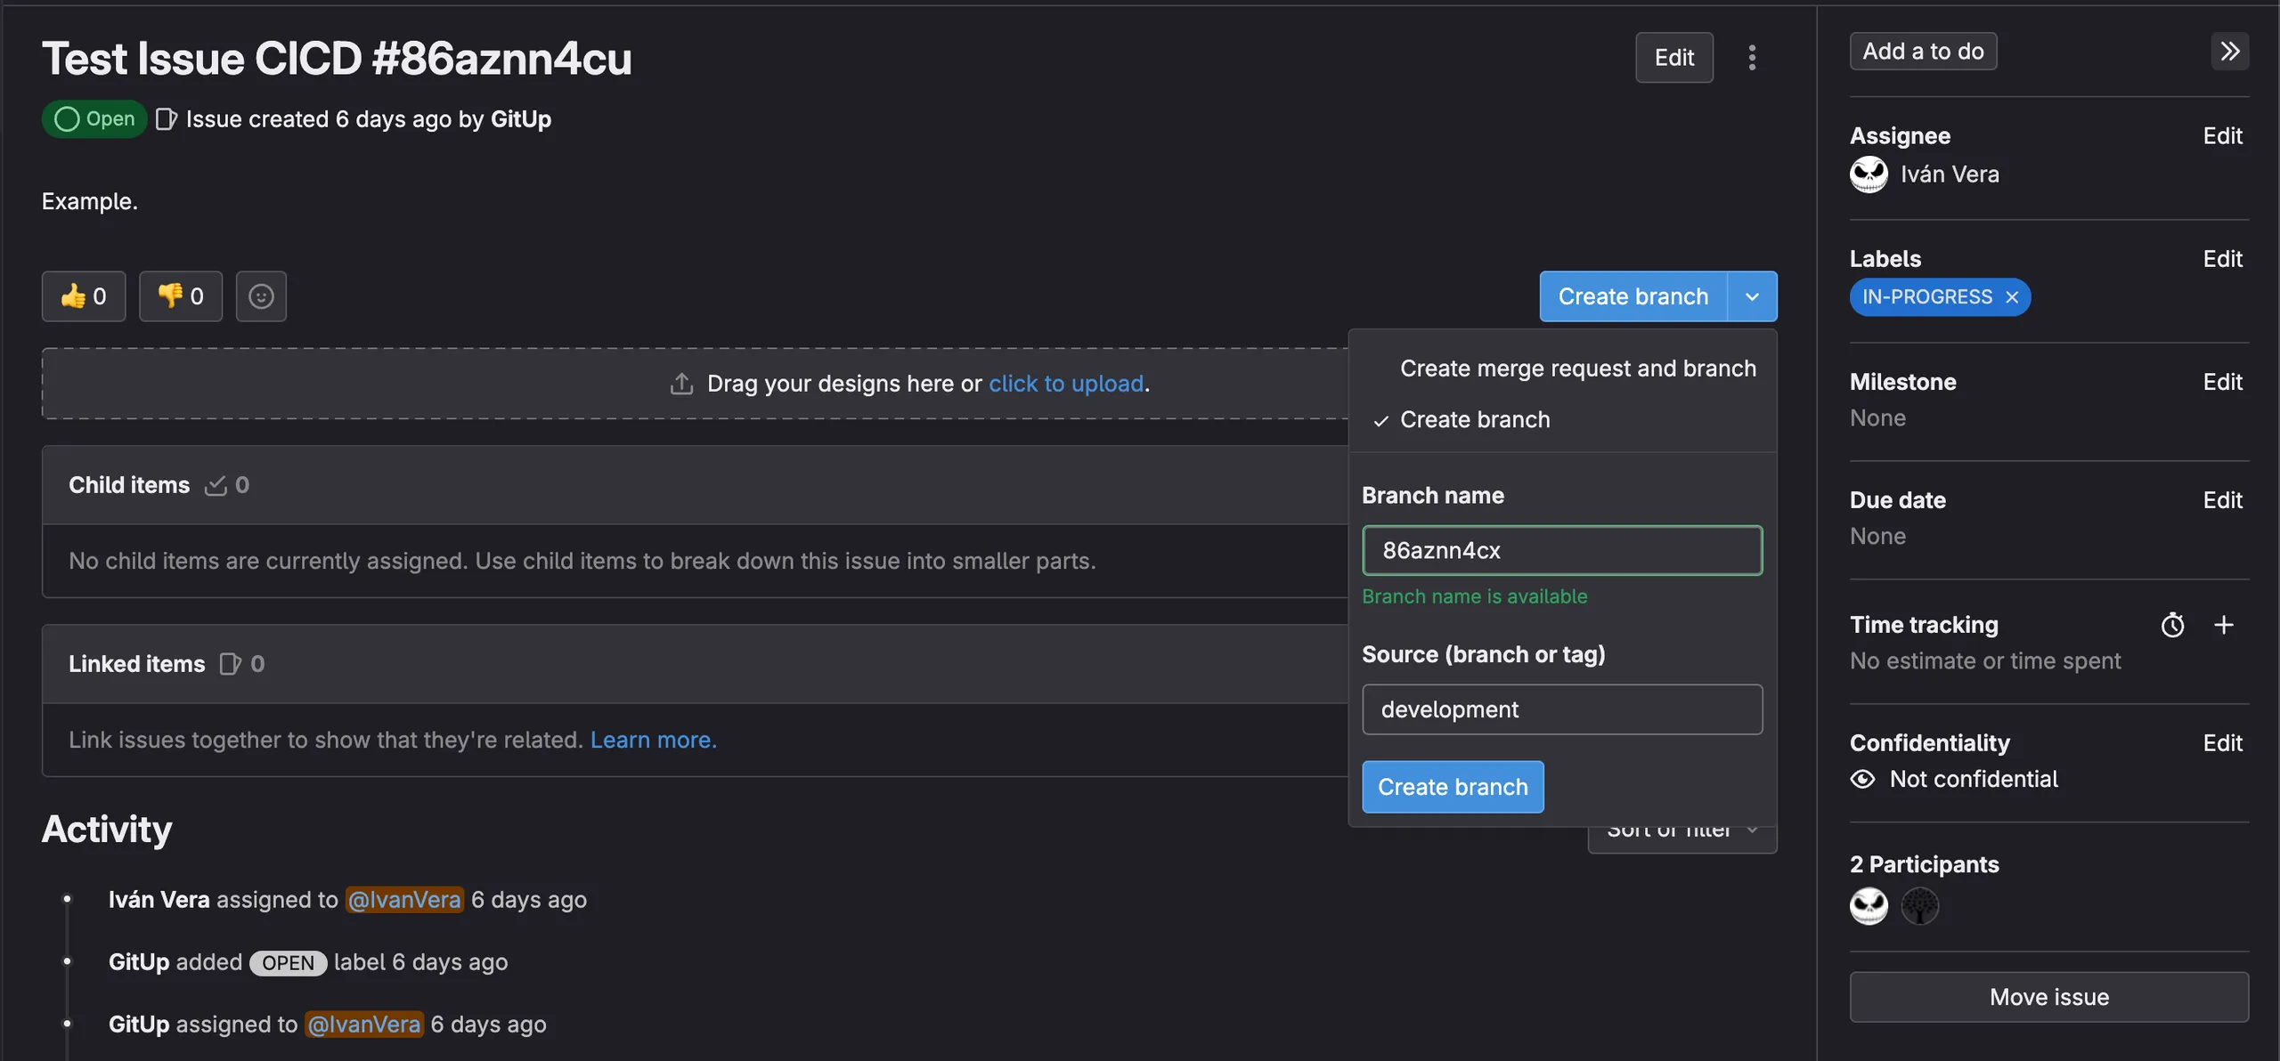The height and width of the screenshot is (1061, 2280).
Task: Click the Branch name input field
Action: (1562, 550)
